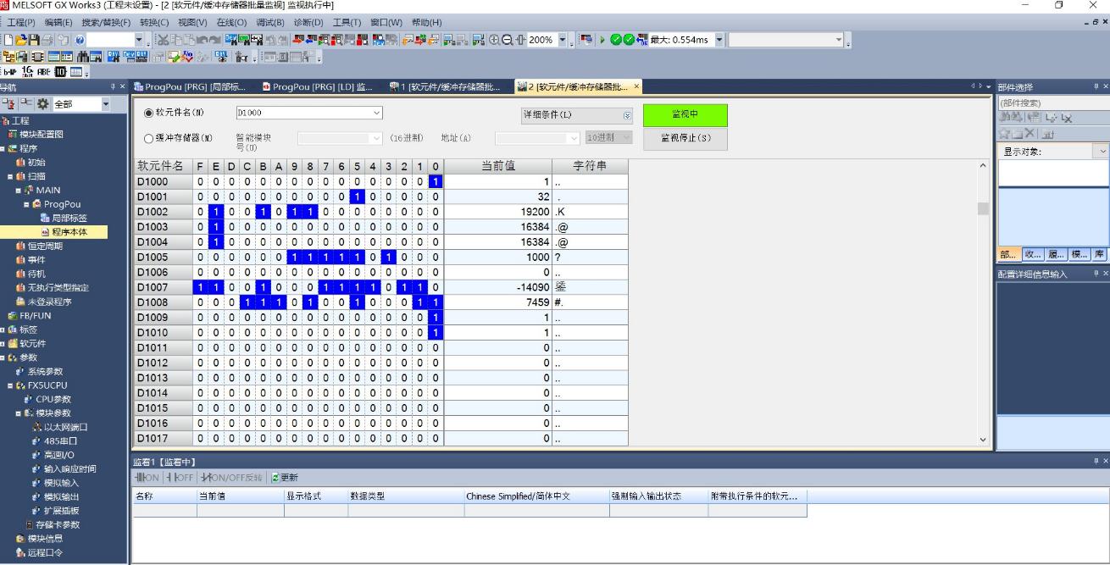This screenshot has height=565, width=1110.
Task: Open the 工程(P) menu
Action: pyautogui.click(x=21, y=22)
